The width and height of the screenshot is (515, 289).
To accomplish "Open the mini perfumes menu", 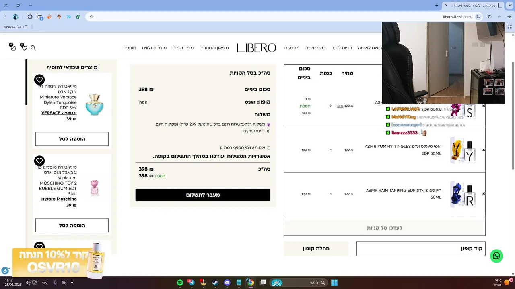I will coord(183,48).
